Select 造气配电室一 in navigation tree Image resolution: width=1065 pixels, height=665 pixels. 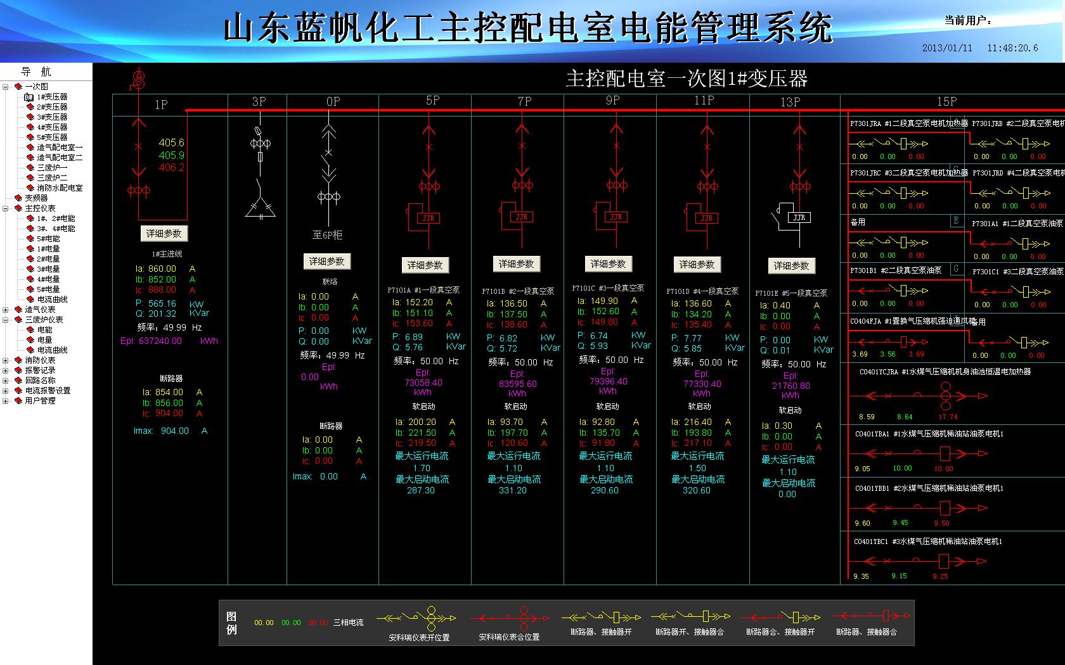tap(59, 148)
